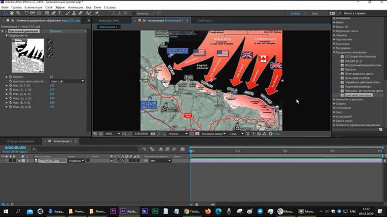Select the Puppet Pin tool

97,13
